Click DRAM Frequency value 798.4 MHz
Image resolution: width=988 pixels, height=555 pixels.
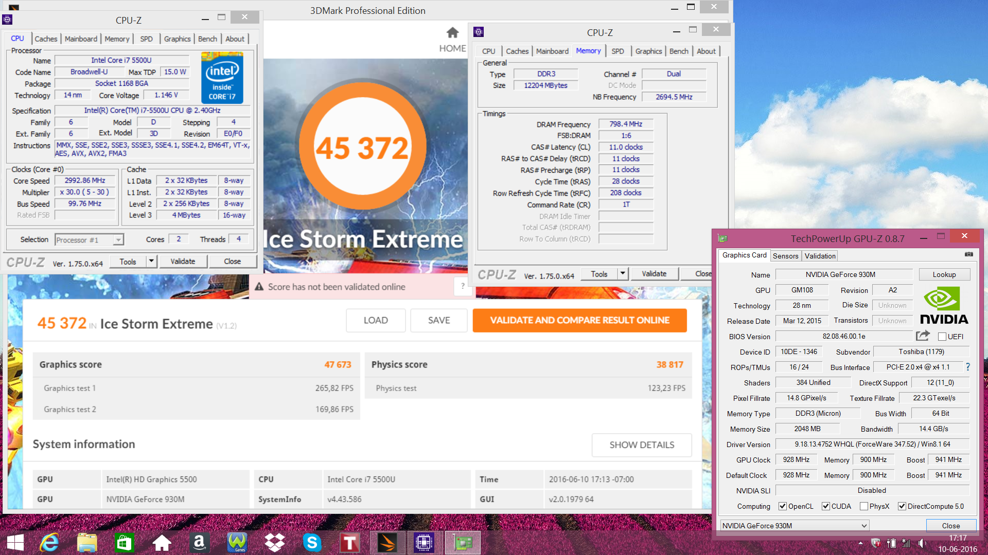tap(626, 124)
